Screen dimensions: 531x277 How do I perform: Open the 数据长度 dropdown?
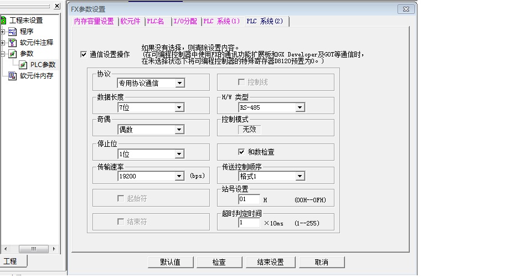click(x=179, y=107)
